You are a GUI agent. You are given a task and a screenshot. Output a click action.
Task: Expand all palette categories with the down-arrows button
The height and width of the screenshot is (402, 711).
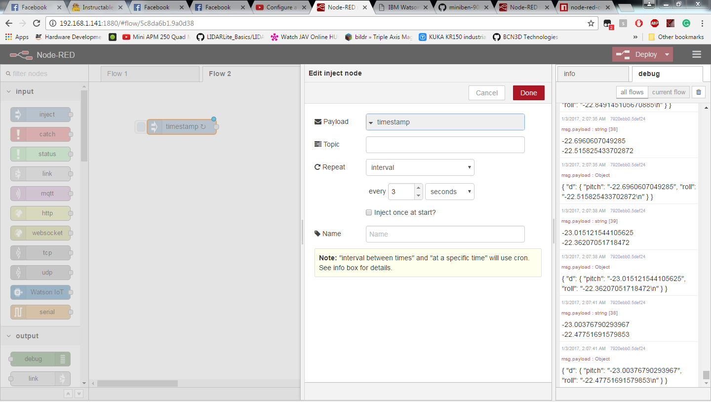point(79,394)
